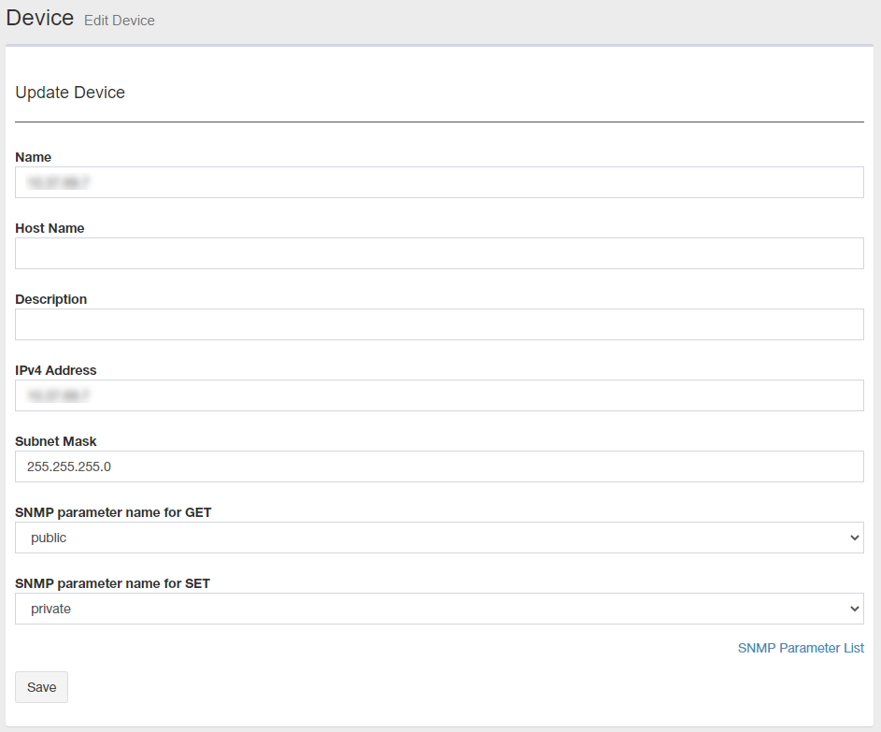881x732 pixels.
Task: Click the 'Subnet Mask' field label
Action: point(56,441)
